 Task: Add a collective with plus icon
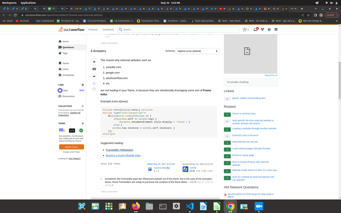click(83, 106)
